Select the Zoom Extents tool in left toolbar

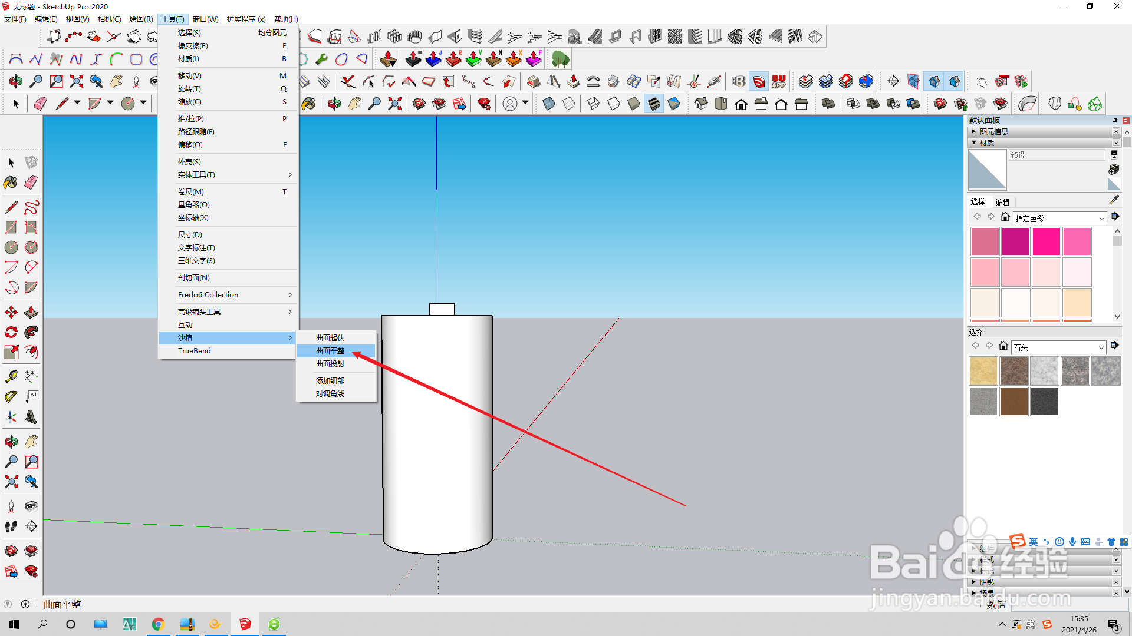tap(11, 482)
